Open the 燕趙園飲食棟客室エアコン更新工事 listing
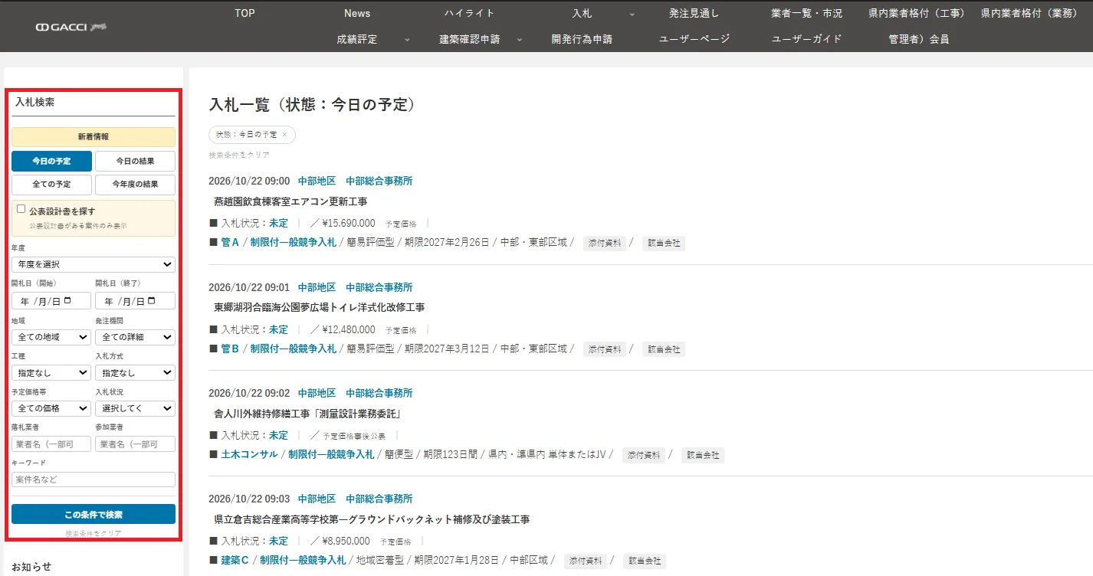 [290, 201]
